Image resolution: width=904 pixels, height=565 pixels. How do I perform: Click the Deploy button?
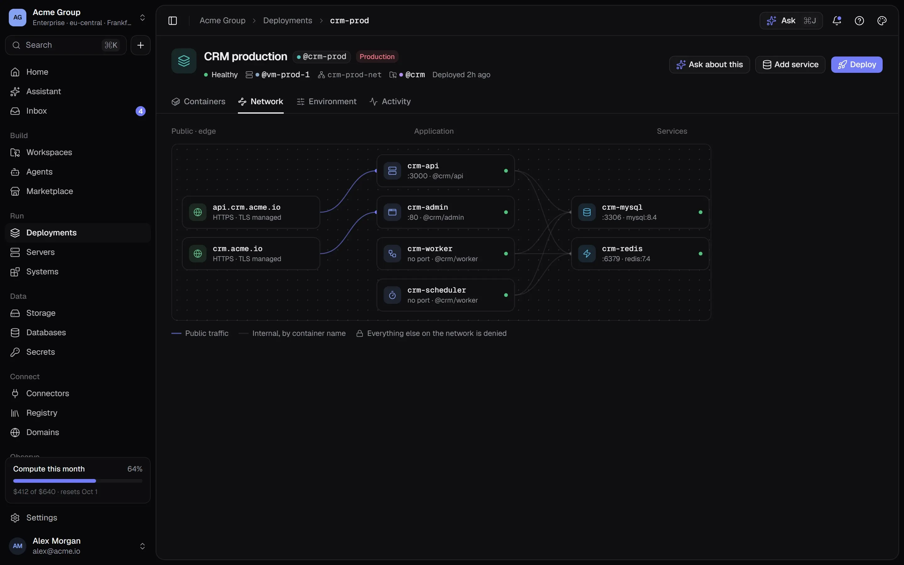(857, 65)
